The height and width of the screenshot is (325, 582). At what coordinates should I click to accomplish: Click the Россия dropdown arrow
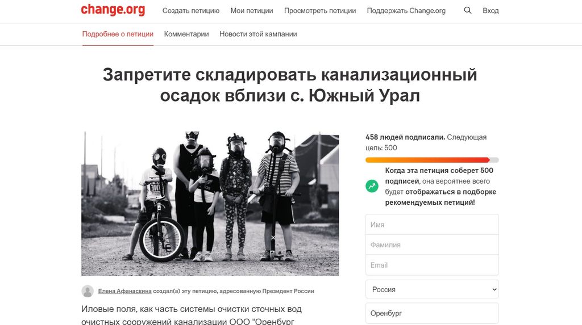494,289
